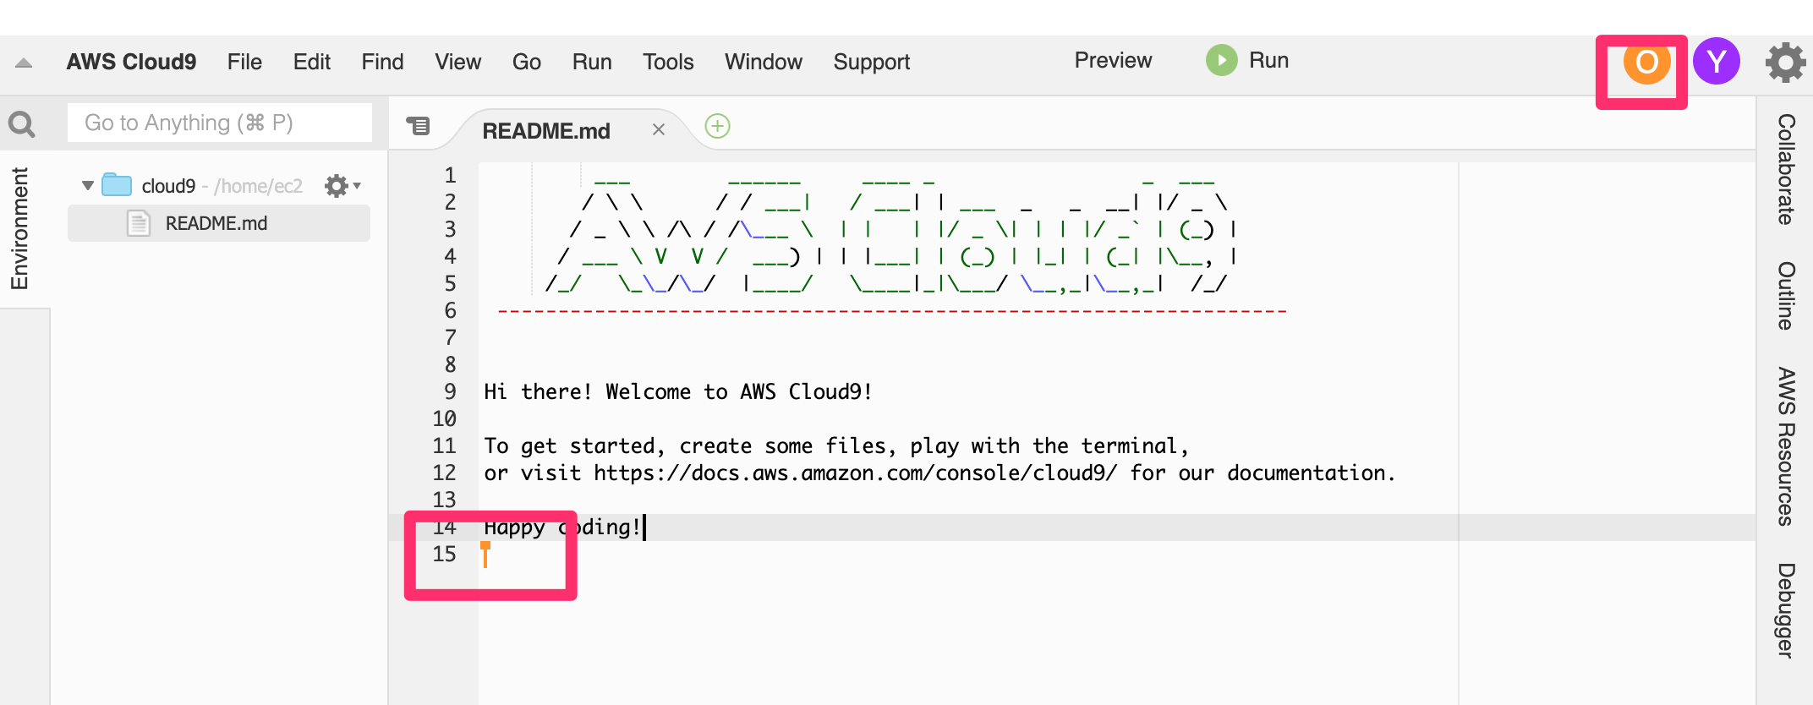Click the orange O collaborator avatar
Viewport: 1813px width, 705px height.
(1646, 61)
